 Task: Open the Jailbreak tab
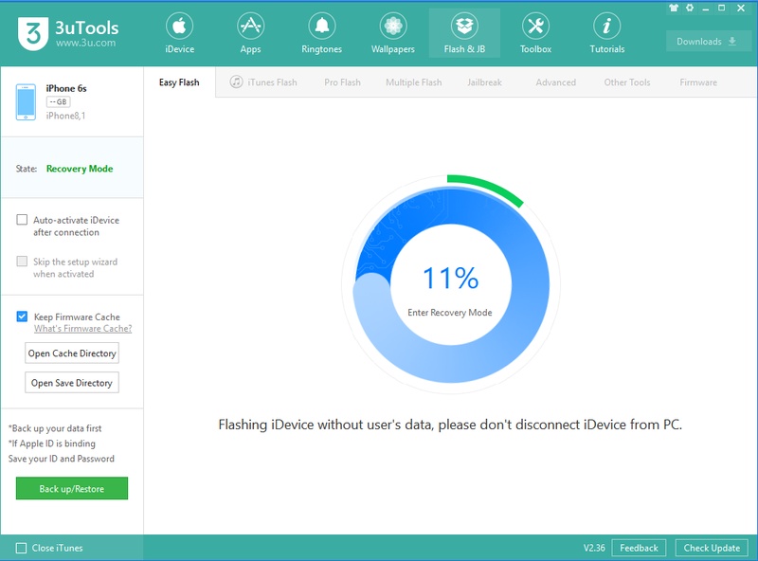pos(484,82)
